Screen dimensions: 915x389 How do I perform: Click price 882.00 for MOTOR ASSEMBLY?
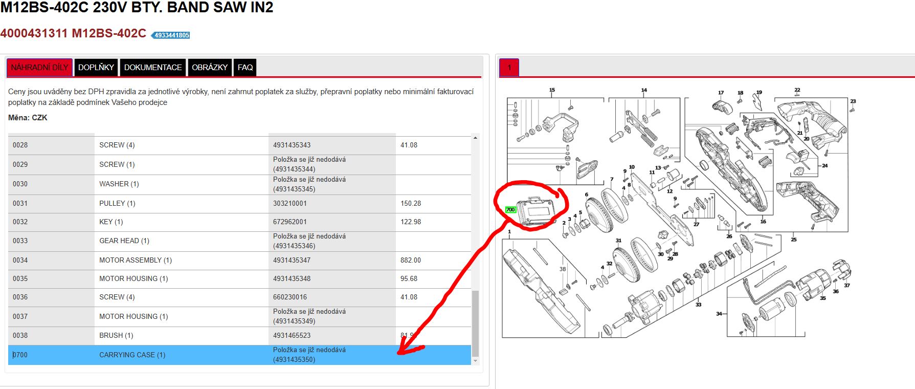(411, 261)
